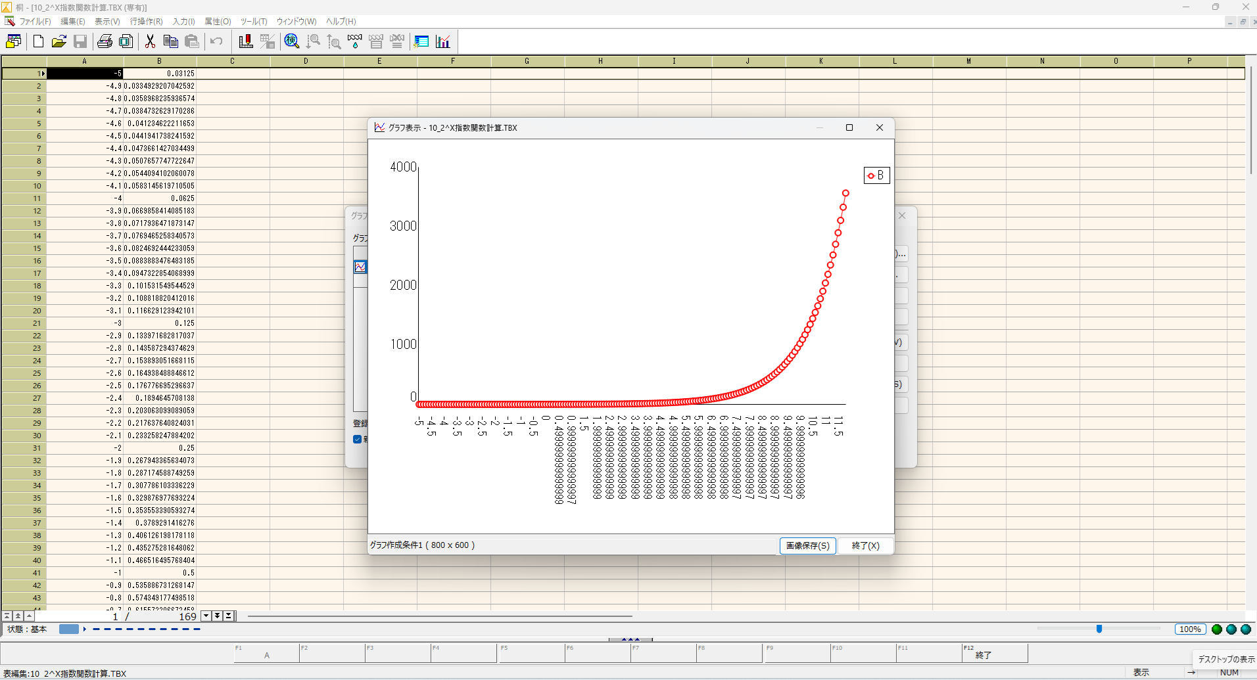Open the ツール(T) menu
1257x680 pixels.
(253, 21)
